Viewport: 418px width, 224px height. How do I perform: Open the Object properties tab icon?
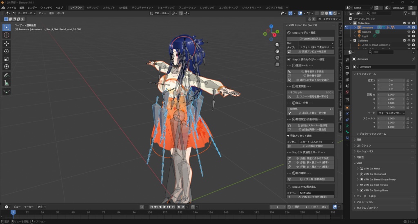(x=347, y=108)
